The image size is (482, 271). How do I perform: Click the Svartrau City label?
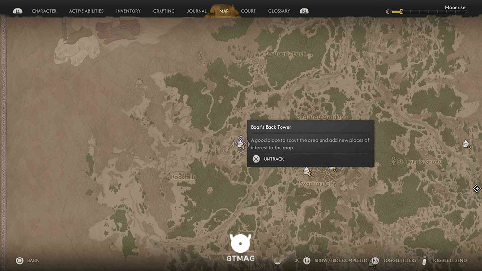[318, 184]
